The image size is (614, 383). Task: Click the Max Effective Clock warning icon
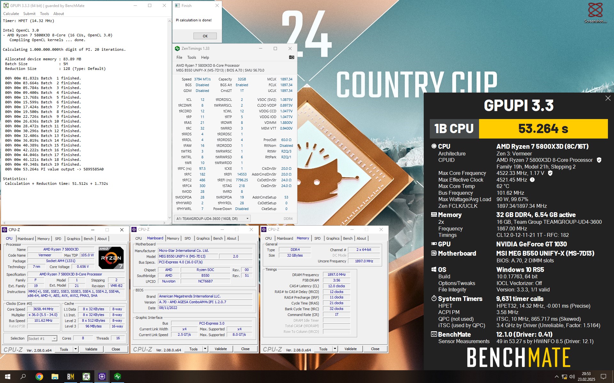(532, 180)
